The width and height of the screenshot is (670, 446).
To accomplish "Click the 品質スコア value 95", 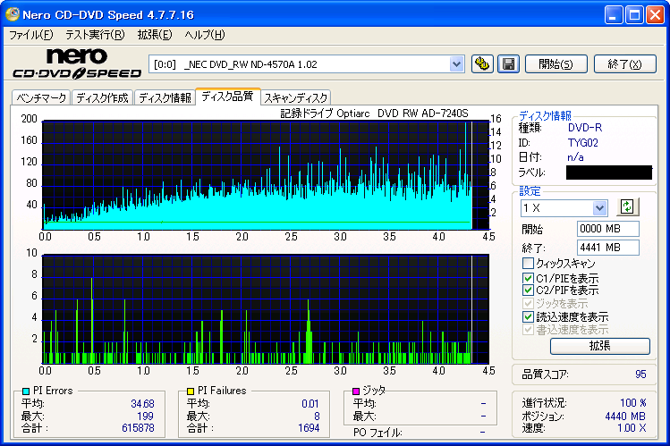I will [640, 374].
